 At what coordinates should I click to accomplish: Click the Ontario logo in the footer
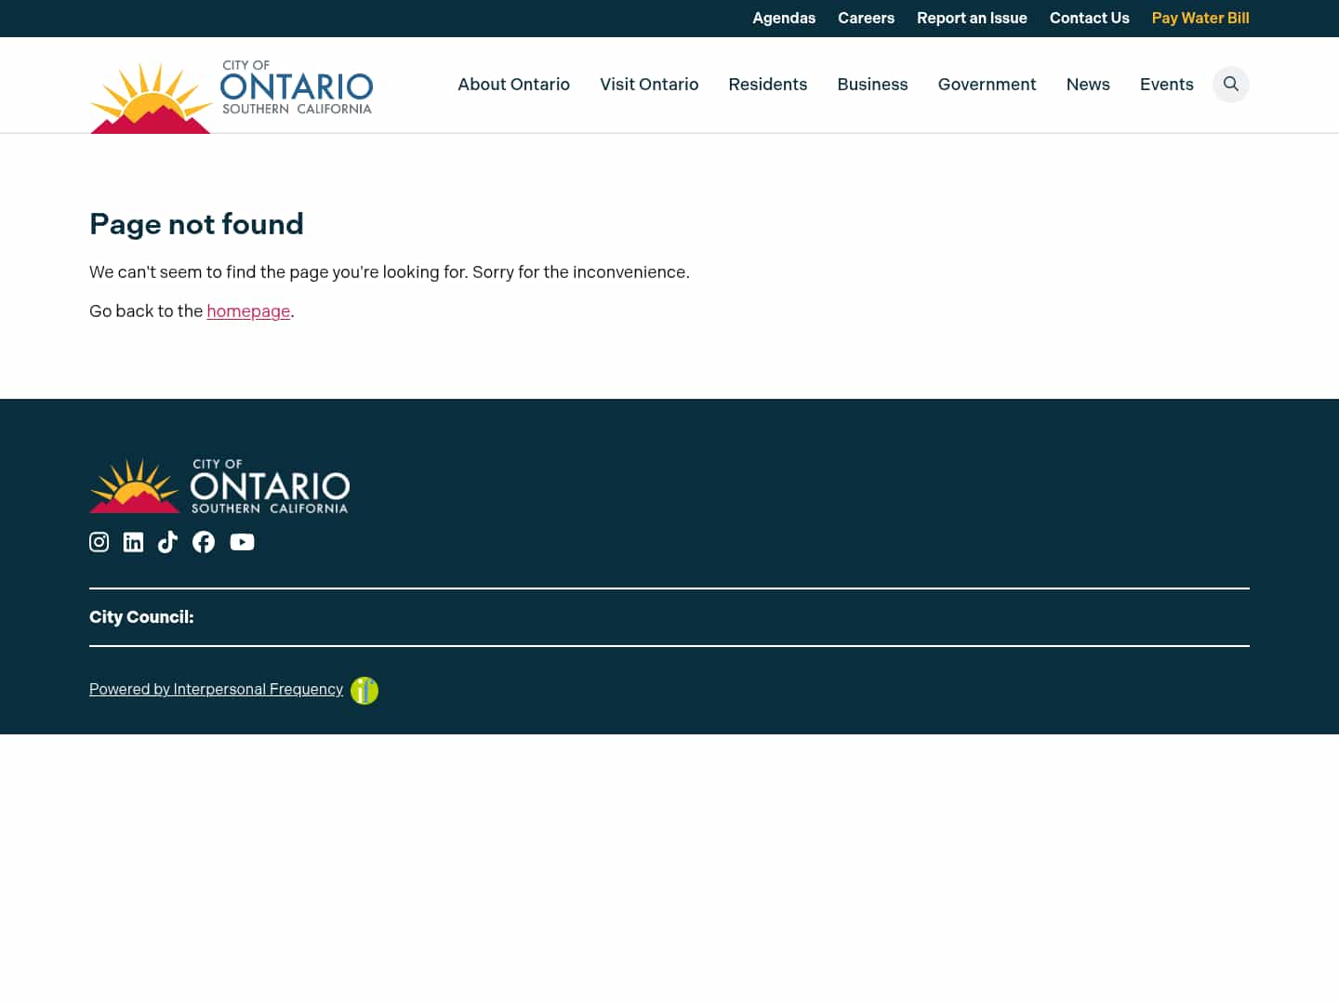point(219,484)
